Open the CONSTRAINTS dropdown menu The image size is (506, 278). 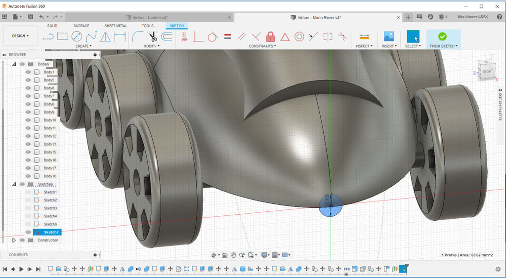(262, 46)
